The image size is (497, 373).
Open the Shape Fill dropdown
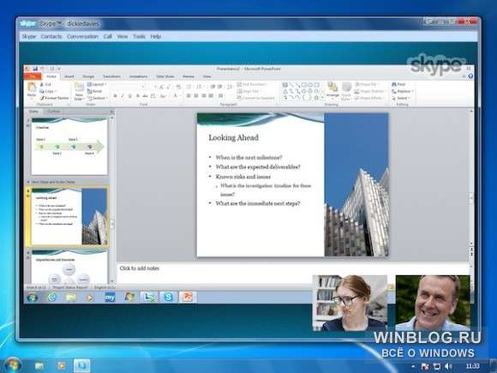click(x=367, y=84)
